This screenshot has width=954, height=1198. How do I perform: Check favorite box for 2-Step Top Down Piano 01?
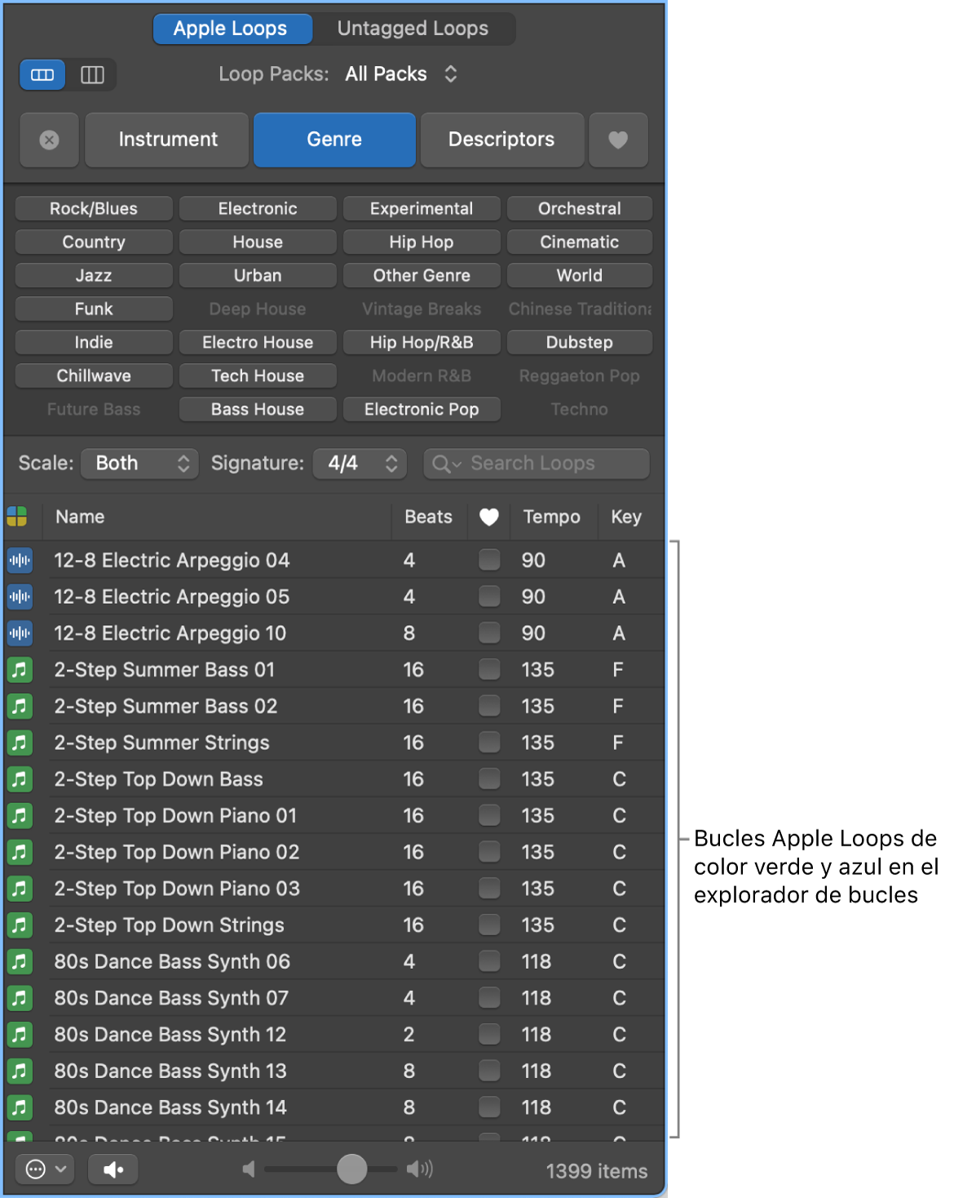click(489, 815)
